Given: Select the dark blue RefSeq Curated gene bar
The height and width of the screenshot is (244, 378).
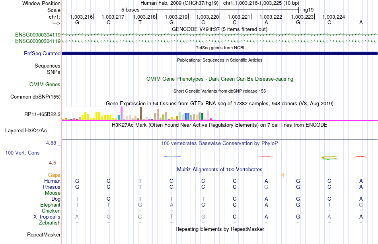Looking at the screenshot, I should pos(220,54).
